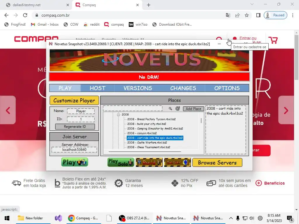Collapse the 2008 folder in Places tree
299x224 pixels.
pos(118,114)
